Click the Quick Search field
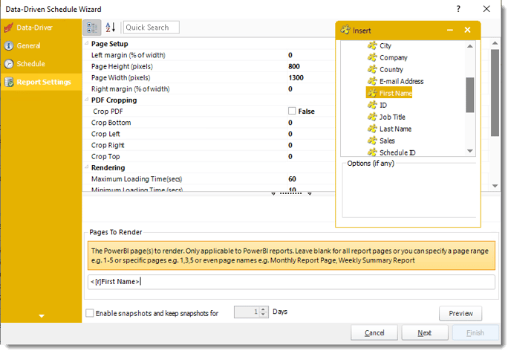This screenshot has height=354, width=511. [152, 28]
